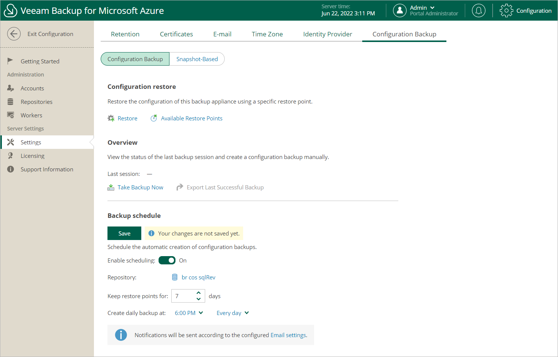Image resolution: width=558 pixels, height=357 pixels.
Task: Open the br cos sqlRev repository link
Action: (198, 277)
